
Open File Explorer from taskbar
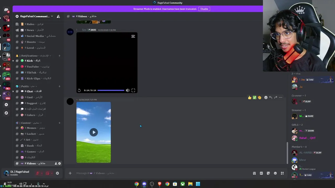pyautogui.click(x=190, y=184)
